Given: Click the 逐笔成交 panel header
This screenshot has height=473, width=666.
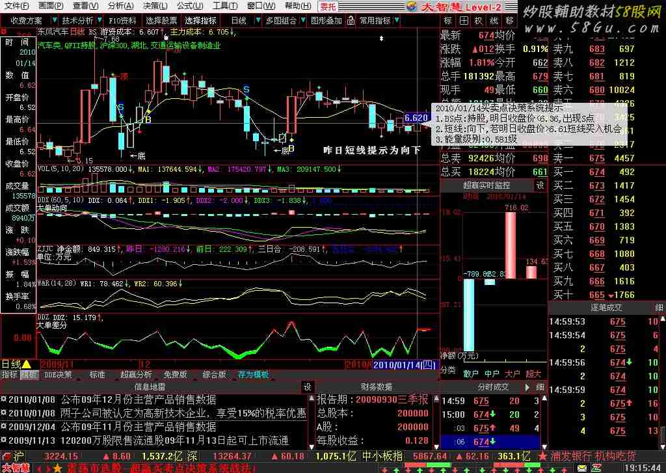Looking at the screenshot, I should pyautogui.click(x=606, y=308).
